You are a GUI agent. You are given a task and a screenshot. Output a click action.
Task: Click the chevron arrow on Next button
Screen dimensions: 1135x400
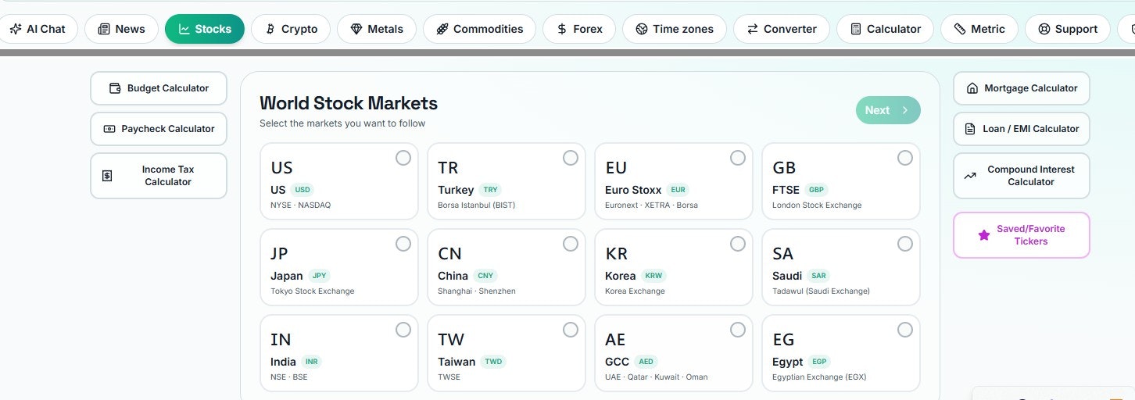pyautogui.click(x=905, y=110)
